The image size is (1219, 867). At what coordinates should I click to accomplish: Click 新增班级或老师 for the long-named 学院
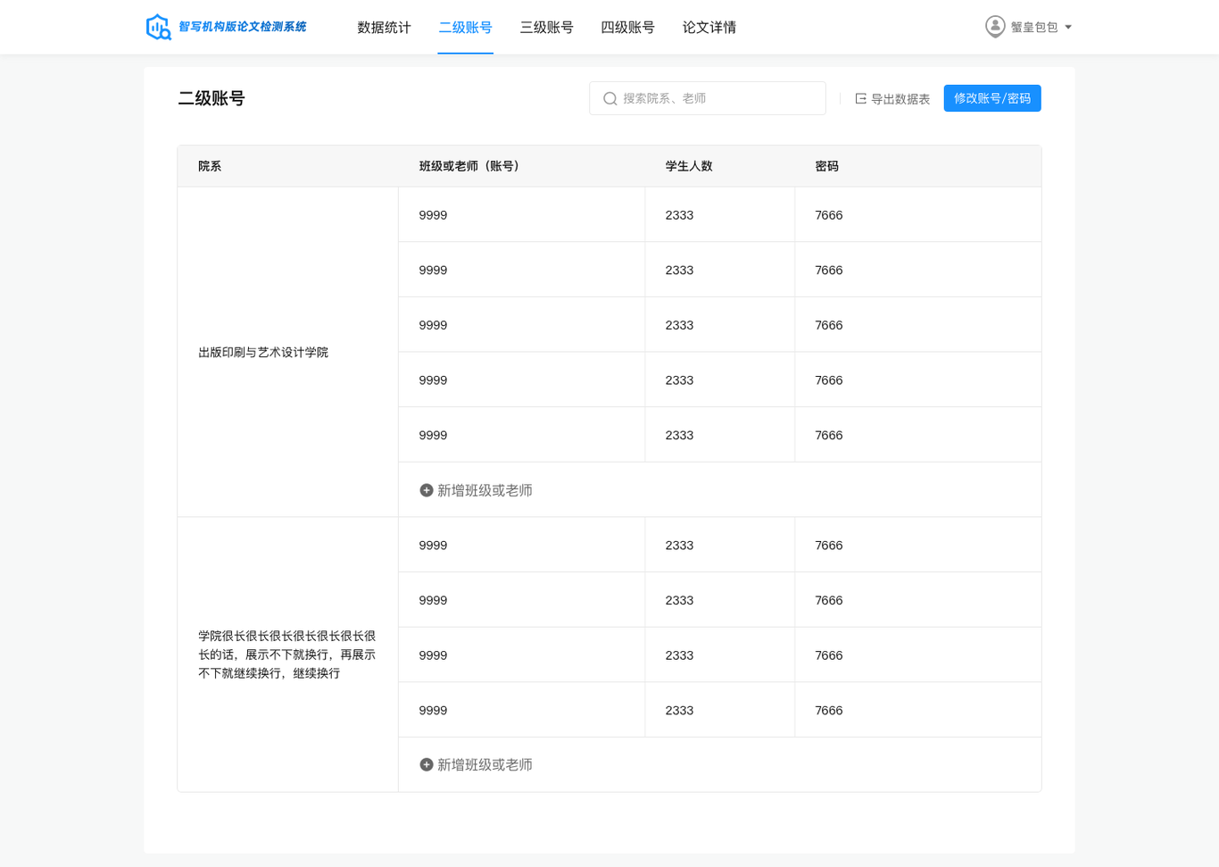click(x=476, y=764)
